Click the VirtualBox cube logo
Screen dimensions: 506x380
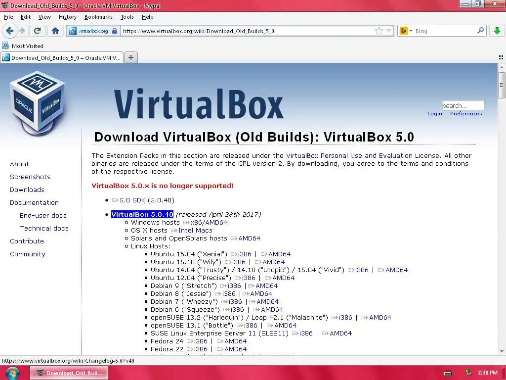37,103
